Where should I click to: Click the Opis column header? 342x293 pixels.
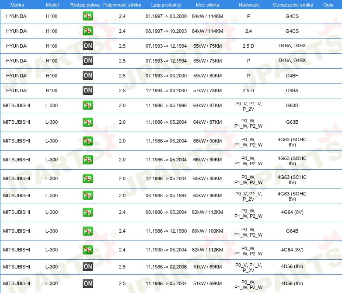click(x=328, y=5)
